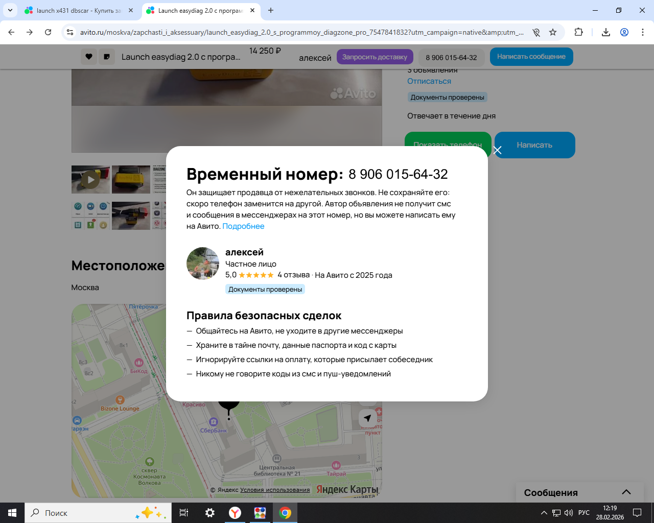Click the address bar URL
Image resolution: width=654 pixels, height=523 pixels.
click(301, 32)
